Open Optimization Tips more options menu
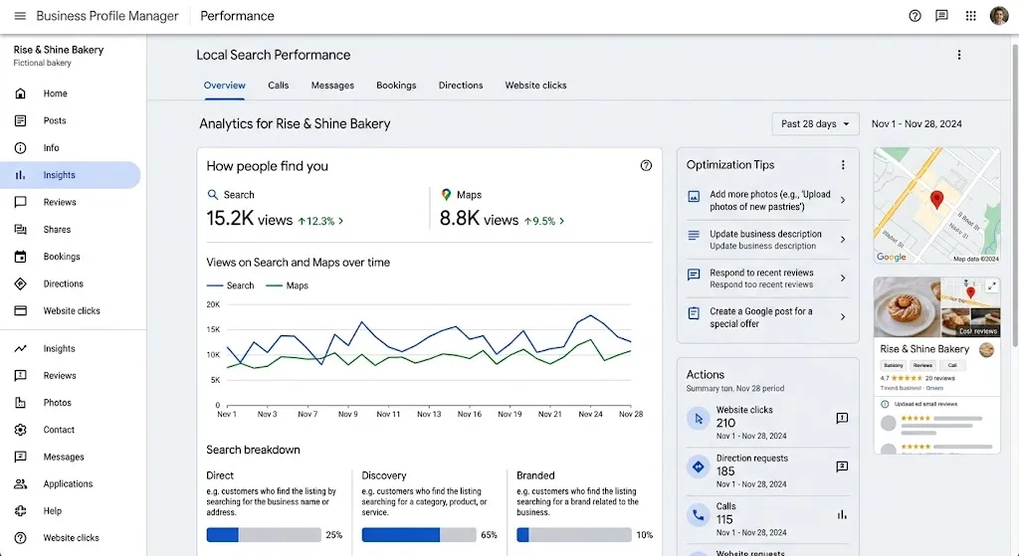 [x=843, y=165]
